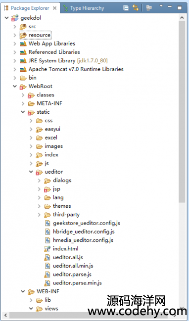This screenshot has width=189, height=321.
Task: Open the View Menu triangle dropdown
Action: click(161, 6)
